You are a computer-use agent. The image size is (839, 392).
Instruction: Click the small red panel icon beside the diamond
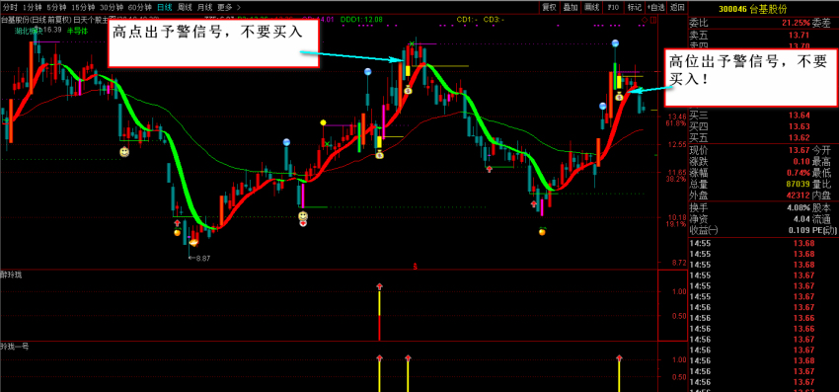(x=652, y=20)
